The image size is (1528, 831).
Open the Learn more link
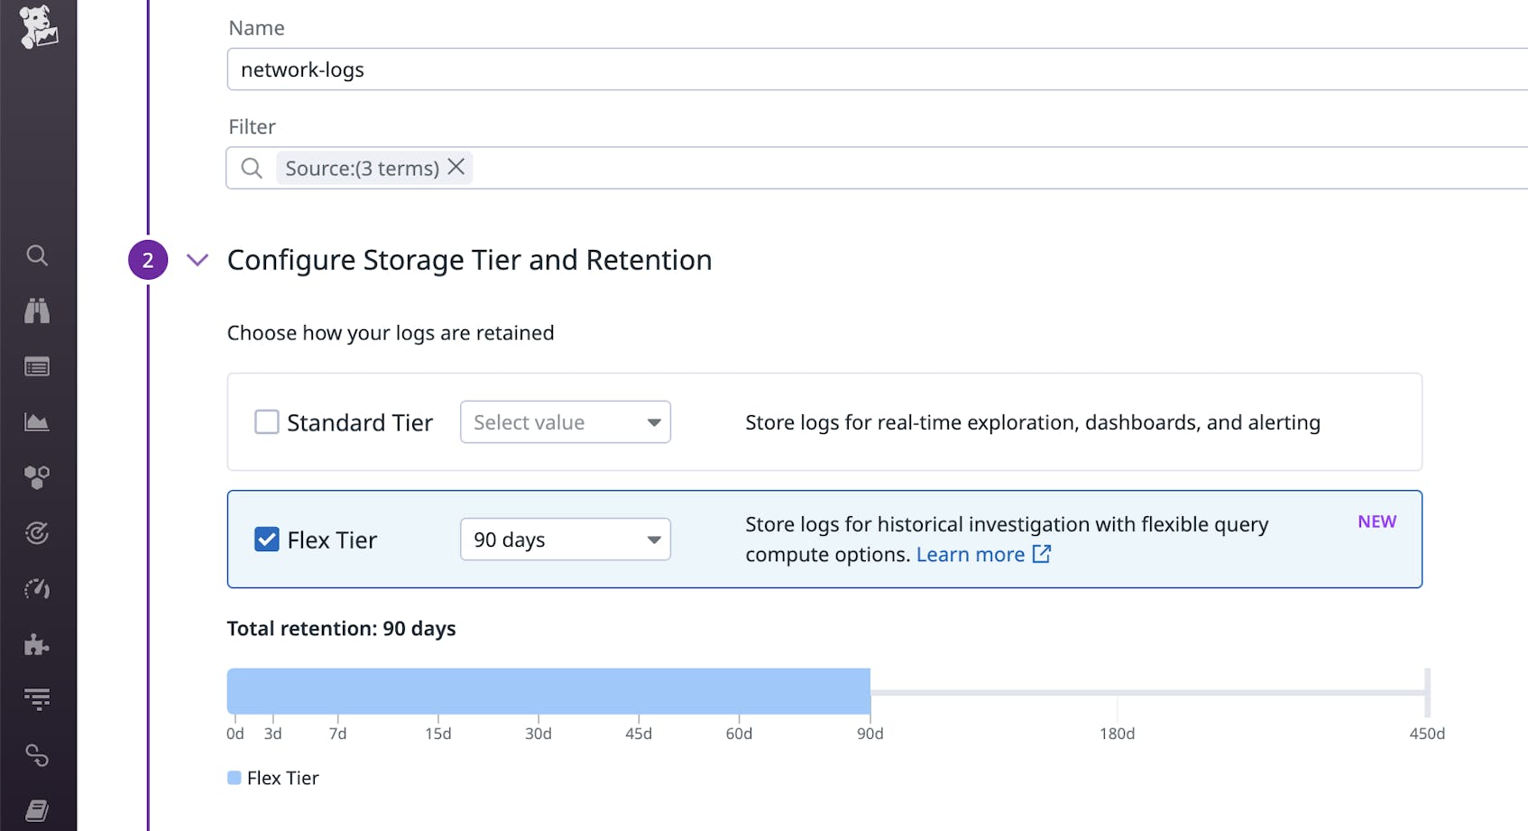click(x=971, y=554)
